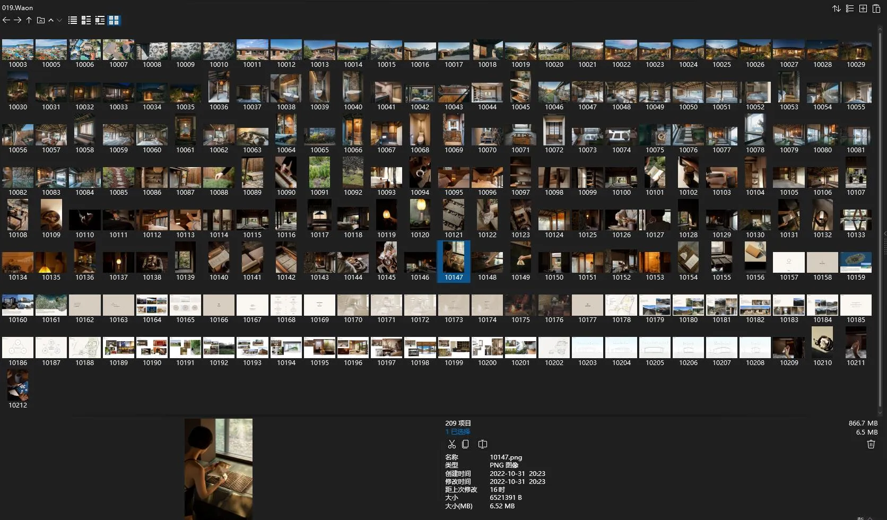
Task: Open the clipboard paste icon
Action: click(876, 8)
